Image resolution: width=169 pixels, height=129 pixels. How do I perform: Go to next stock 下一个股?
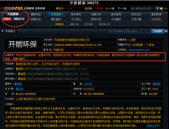pos(122,9)
